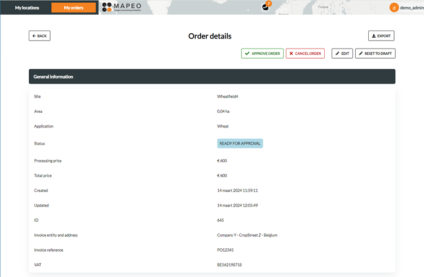The width and height of the screenshot is (424, 277).
Task: Click the Created label
Action: [x=41, y=191]
